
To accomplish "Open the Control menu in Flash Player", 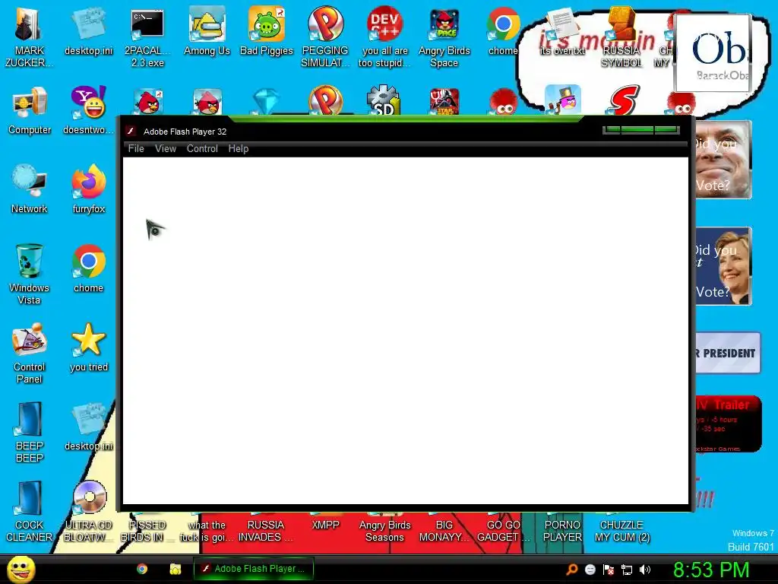I will click(x=202, y=148).
